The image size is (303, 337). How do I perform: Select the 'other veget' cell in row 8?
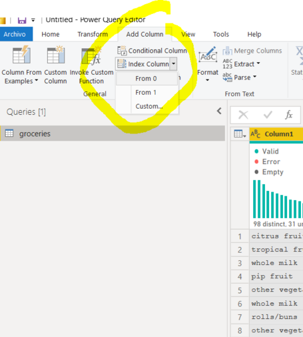pyautogui.click(x=276, y=330)
